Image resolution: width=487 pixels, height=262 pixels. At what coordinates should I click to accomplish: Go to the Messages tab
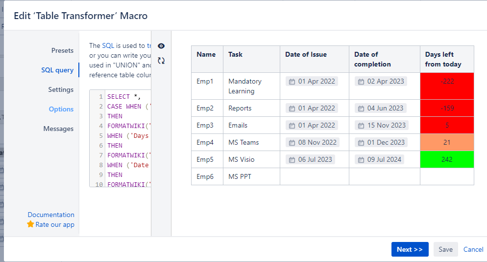click(x=58, y=129)
